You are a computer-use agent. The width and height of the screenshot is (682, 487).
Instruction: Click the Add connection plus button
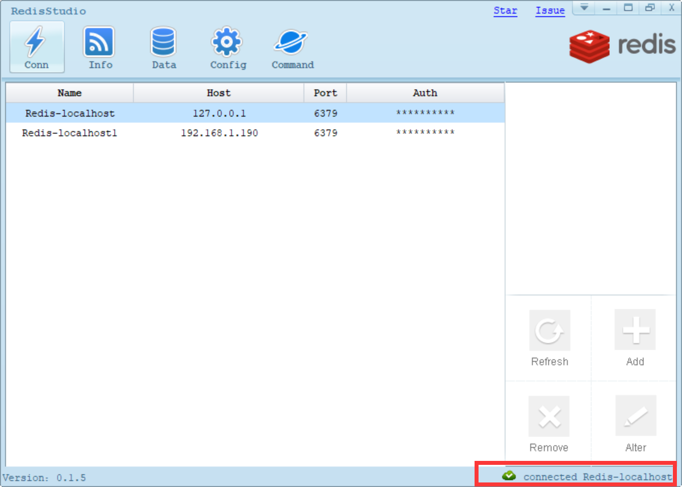(x=635, y=338)
